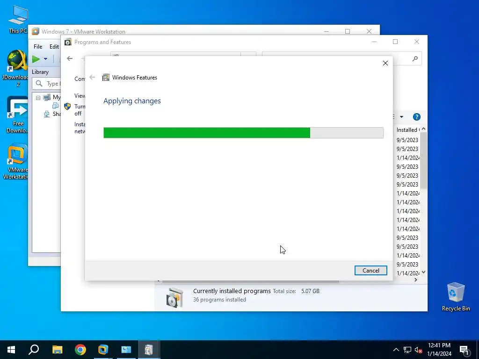The height and width of the screenshot is (359, 479).
Task: Click scroll down arrow in programs list
Action: click(x=423, y=272)
